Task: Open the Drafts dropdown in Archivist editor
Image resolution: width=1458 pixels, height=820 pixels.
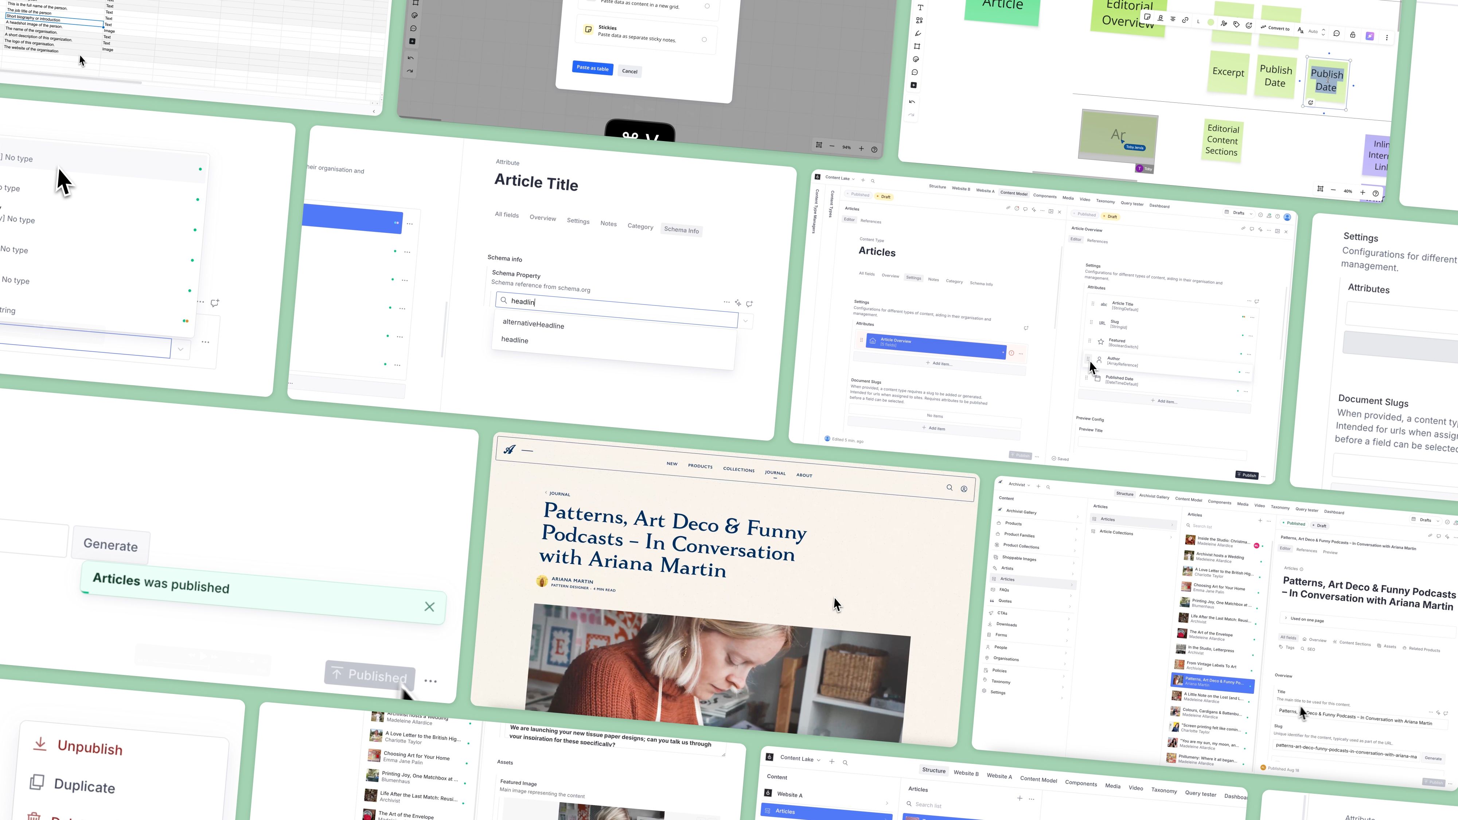Action: pyautogui.click(x=1426, y=520)
